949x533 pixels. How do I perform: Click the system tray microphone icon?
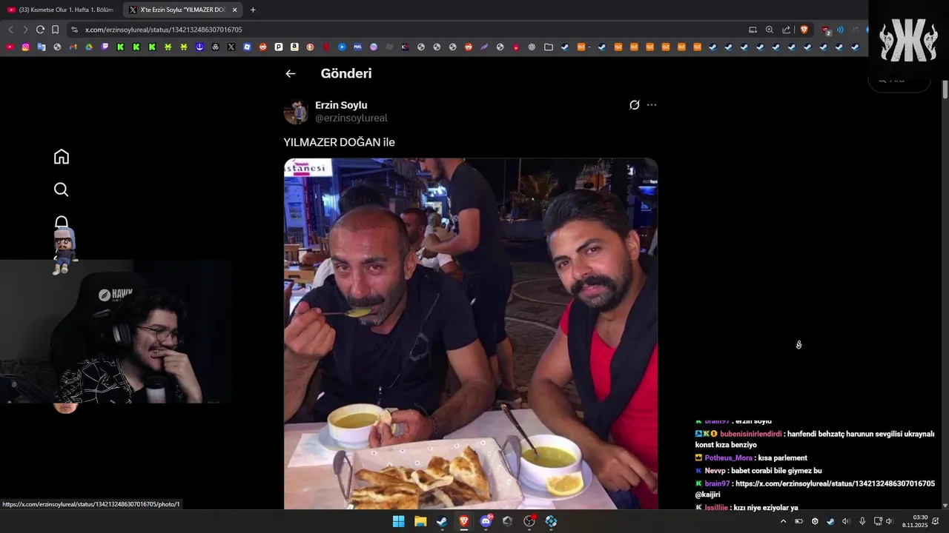[862, 521]
